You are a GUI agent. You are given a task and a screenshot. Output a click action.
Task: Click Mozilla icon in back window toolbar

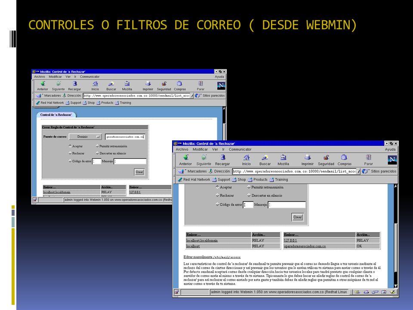click(x=127, y=84)
